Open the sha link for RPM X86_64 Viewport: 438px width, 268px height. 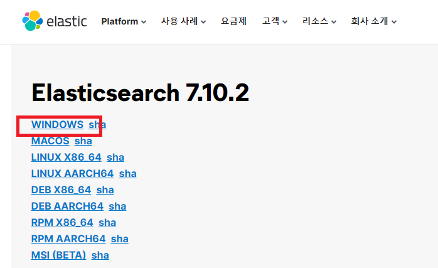(x=107, y=223)
